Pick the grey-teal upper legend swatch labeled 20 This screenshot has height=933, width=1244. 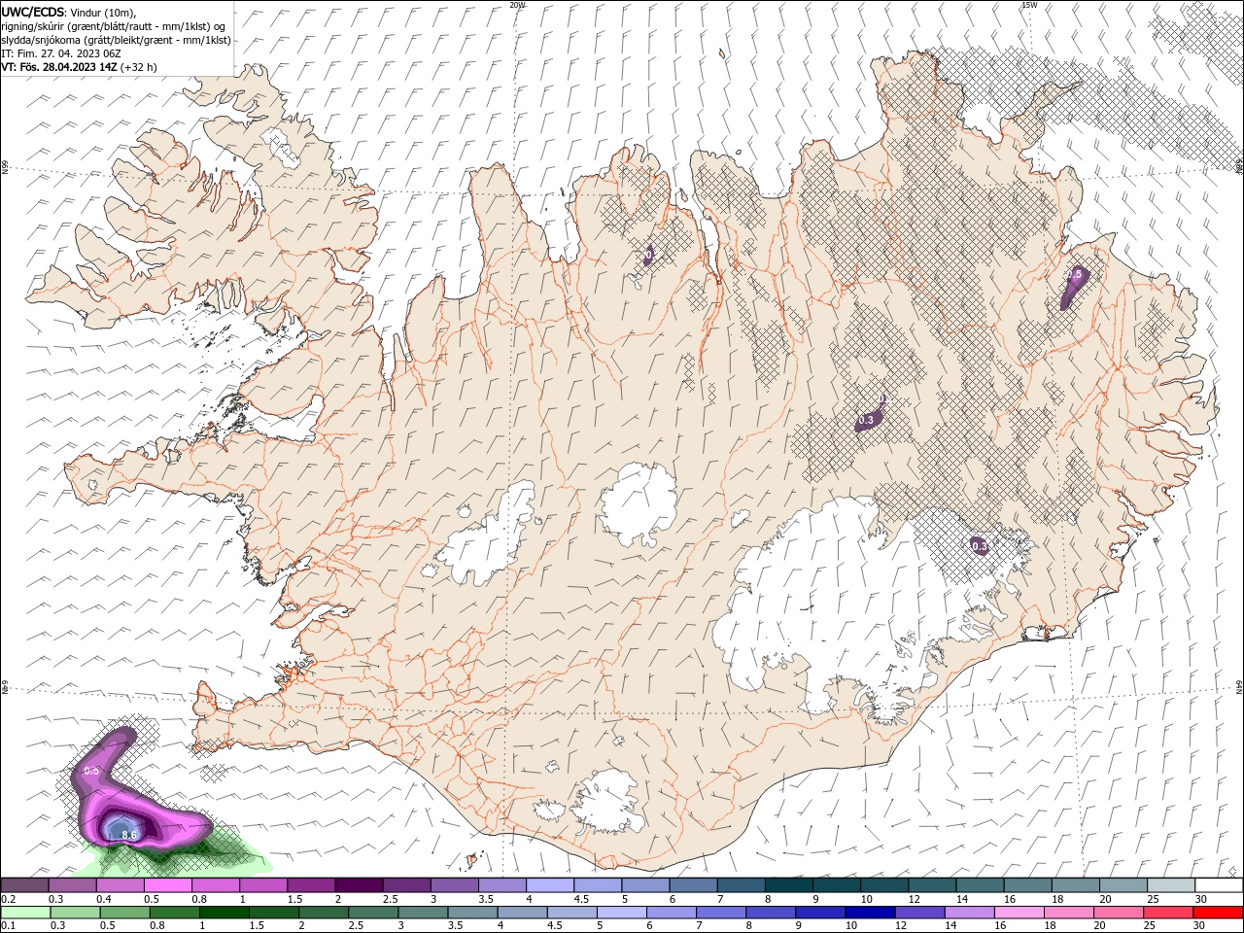pyautogui.click(x=1123, y=884)
